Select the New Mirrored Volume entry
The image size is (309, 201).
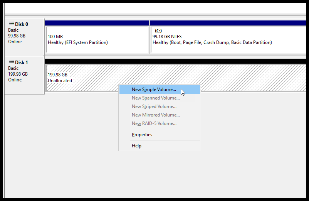(160, 115)
